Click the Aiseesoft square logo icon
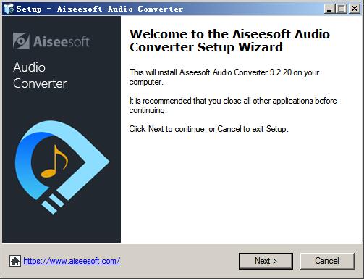The image size is (364, 279). (x=21, y=41)
